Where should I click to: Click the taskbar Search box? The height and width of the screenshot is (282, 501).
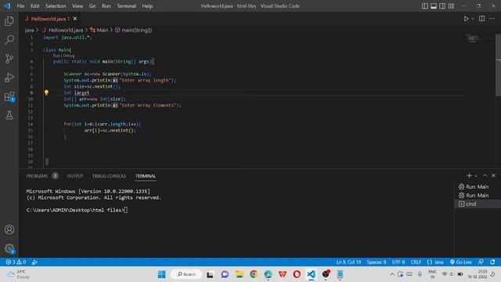(x=186, y=274)
